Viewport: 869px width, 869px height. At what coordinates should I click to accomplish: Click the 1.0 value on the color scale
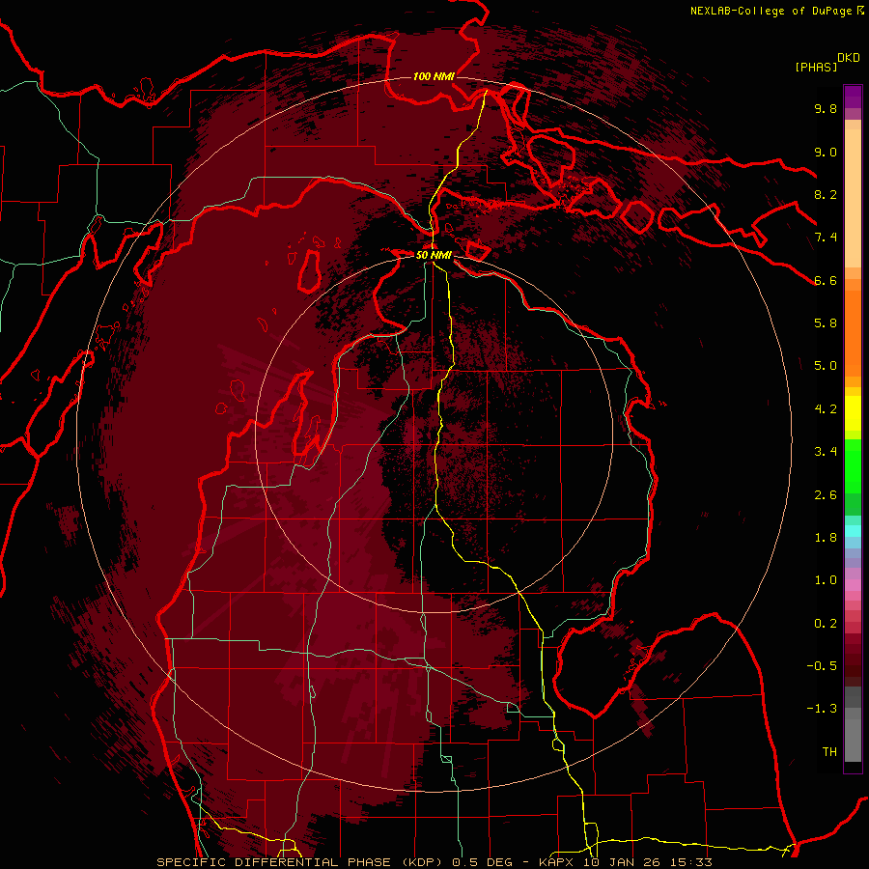pos(826,580)
